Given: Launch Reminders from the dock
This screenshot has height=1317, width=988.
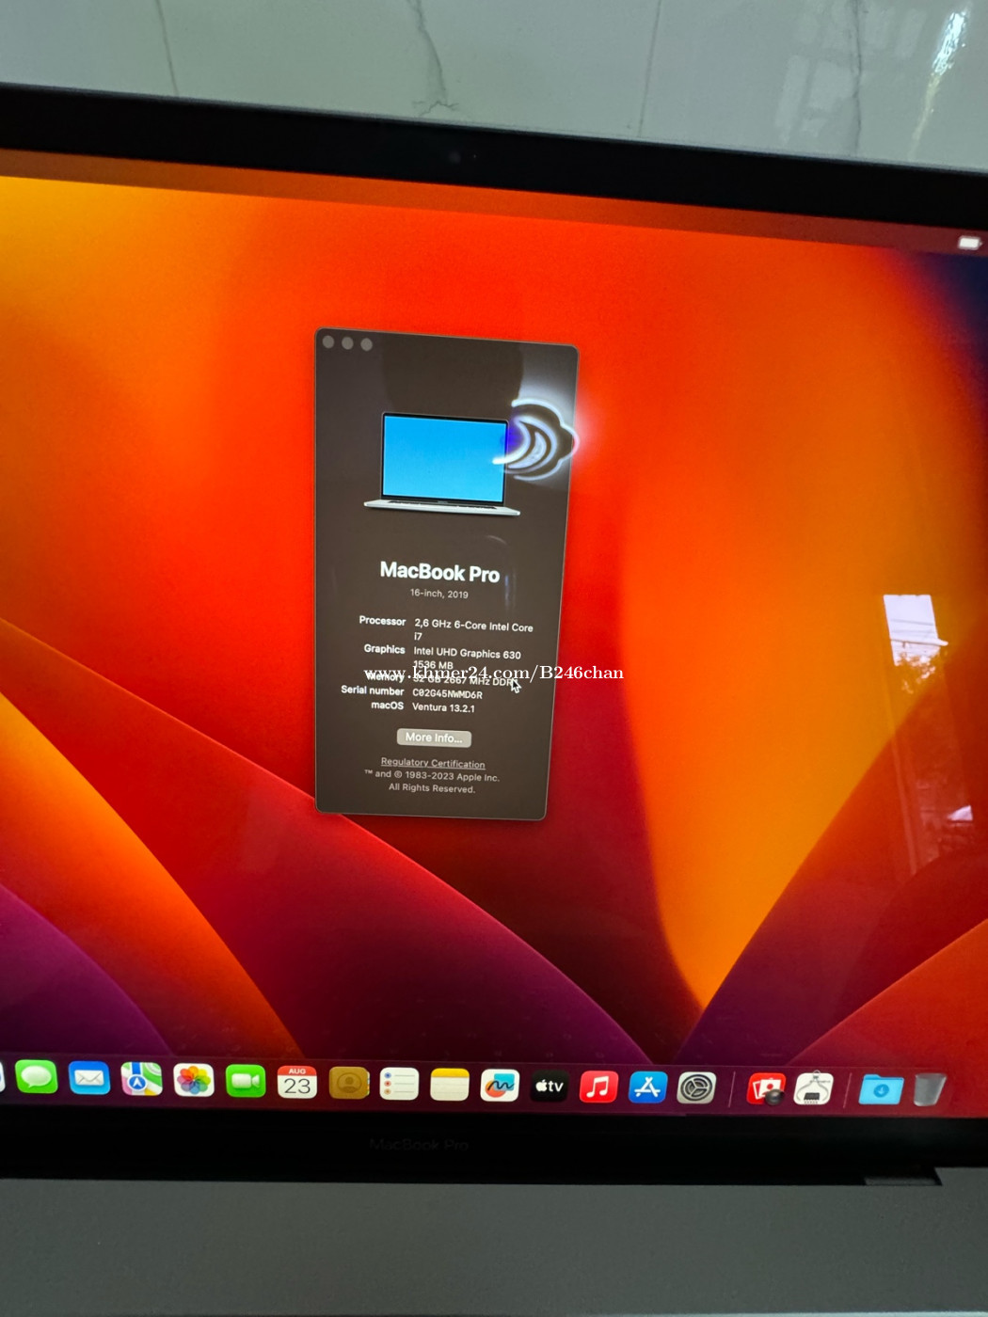Looking at the screenshot, I should click(x=399, y=1084).
